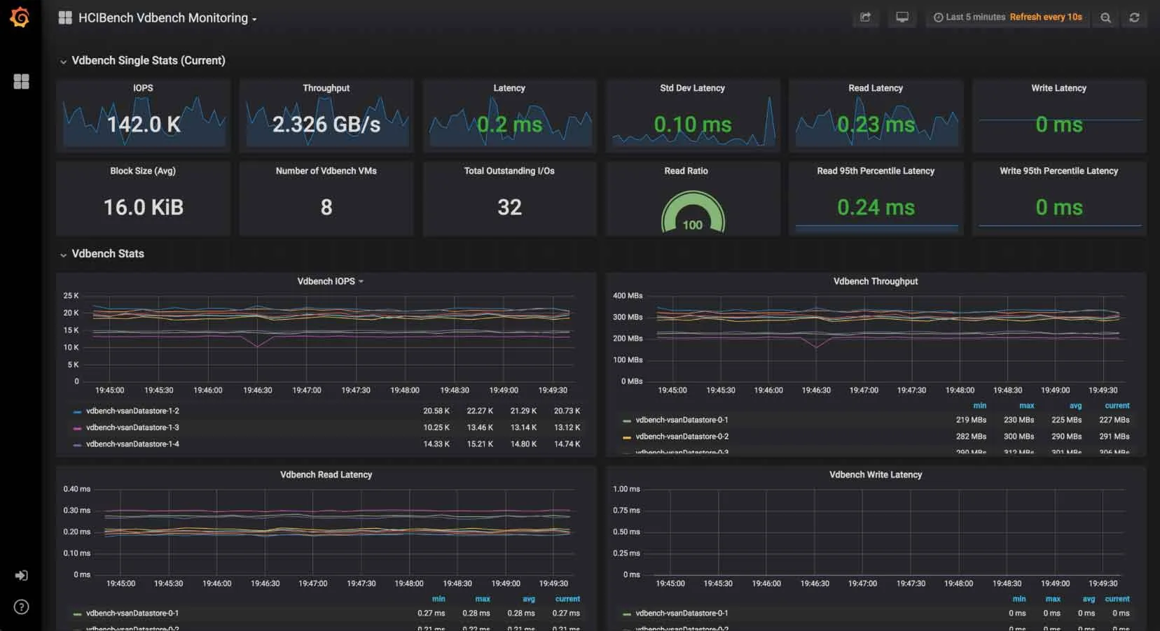Click the 2.326 GB/s throughput value
1160x631 pixels.
(326, 125)
